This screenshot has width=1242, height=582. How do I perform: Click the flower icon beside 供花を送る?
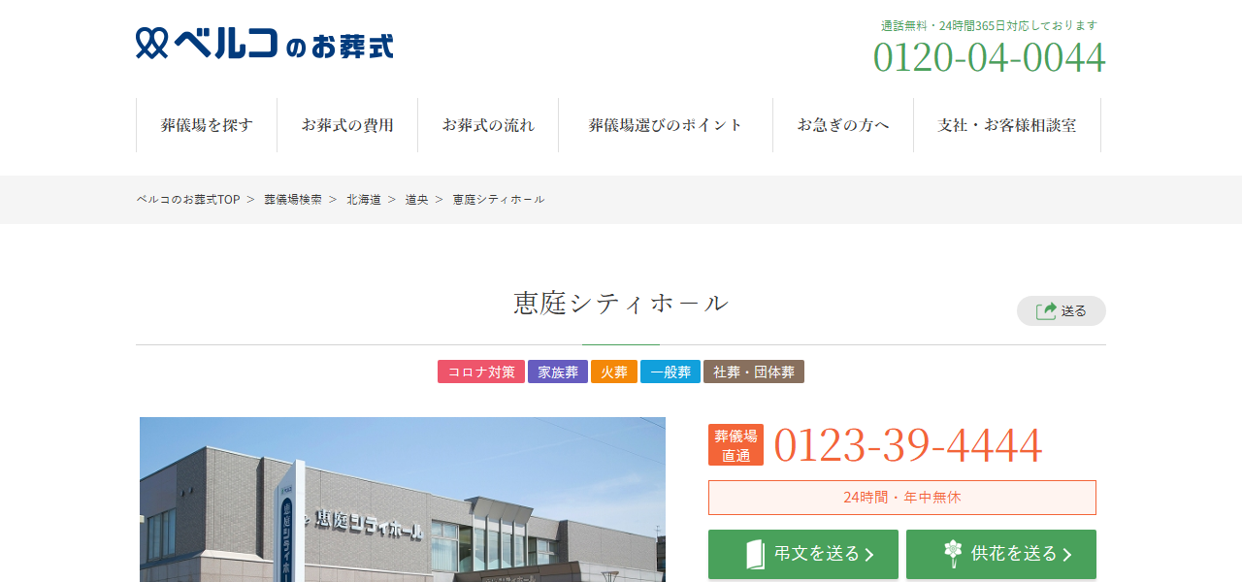pos(953,554)
